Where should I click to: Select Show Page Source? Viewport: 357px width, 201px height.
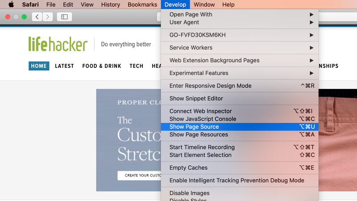(240, 127)
